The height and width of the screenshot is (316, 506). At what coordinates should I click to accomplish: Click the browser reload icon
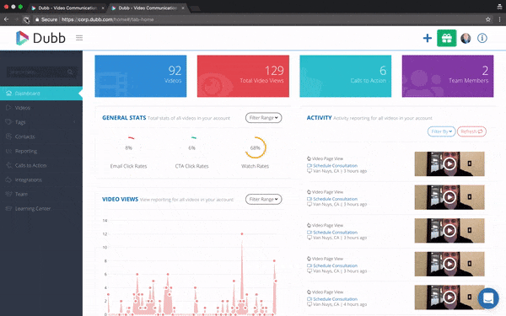pos(26,19)
